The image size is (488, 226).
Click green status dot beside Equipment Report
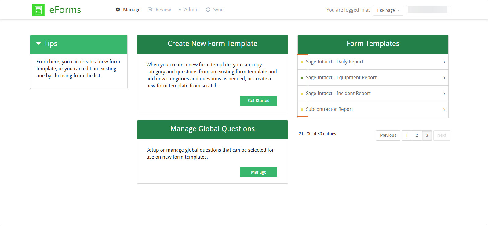click(x=302, y=78)
